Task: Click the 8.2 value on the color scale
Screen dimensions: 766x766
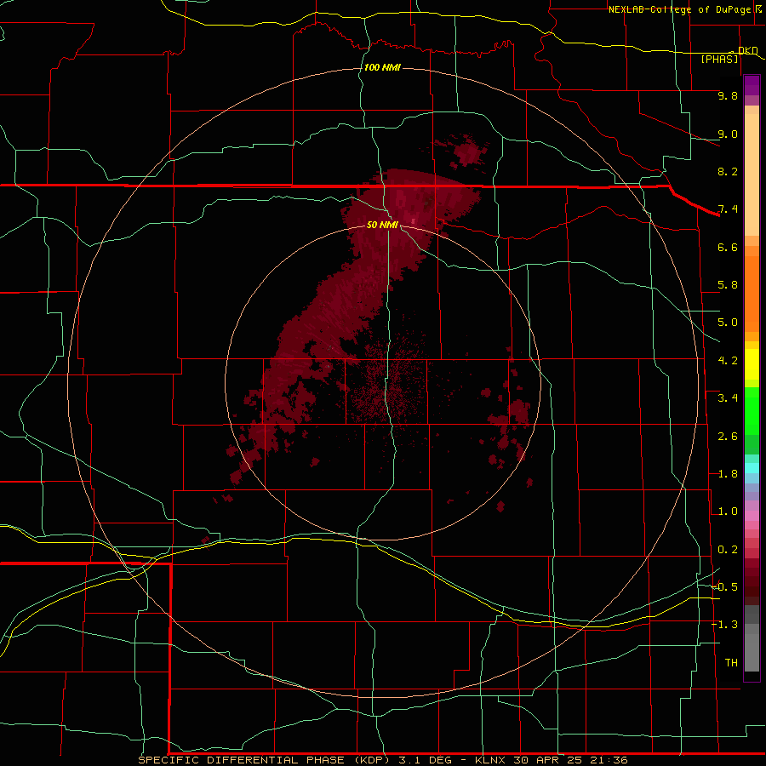Action: pos(728,171)
